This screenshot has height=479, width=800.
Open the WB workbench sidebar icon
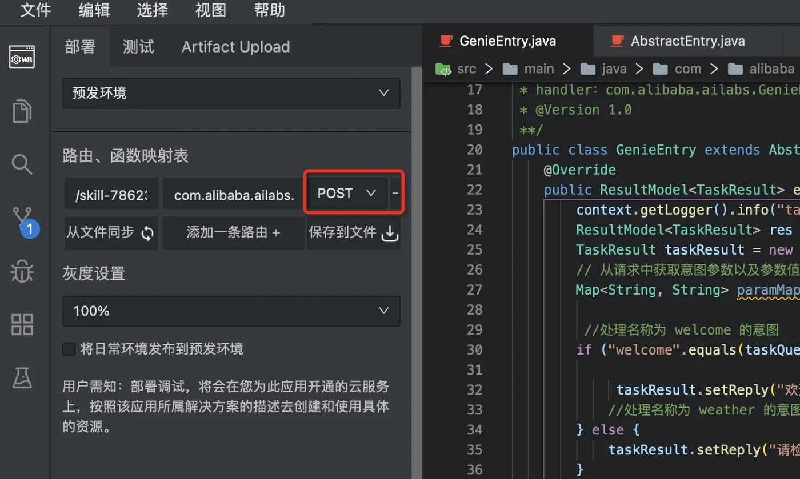[22, 58]
